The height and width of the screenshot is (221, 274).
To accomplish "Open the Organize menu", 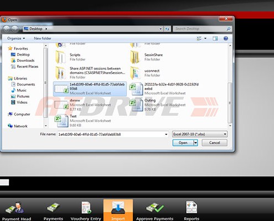I will [16, 38].
